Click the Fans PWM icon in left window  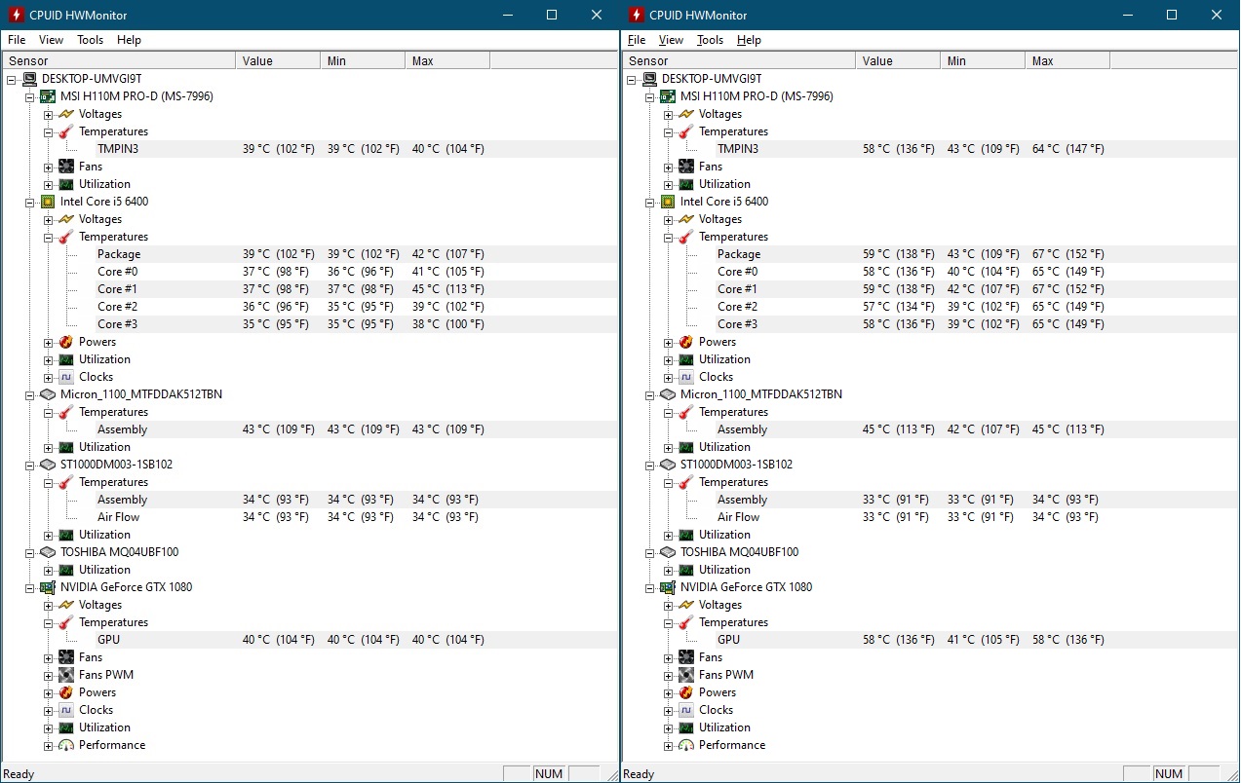point(66,675)
